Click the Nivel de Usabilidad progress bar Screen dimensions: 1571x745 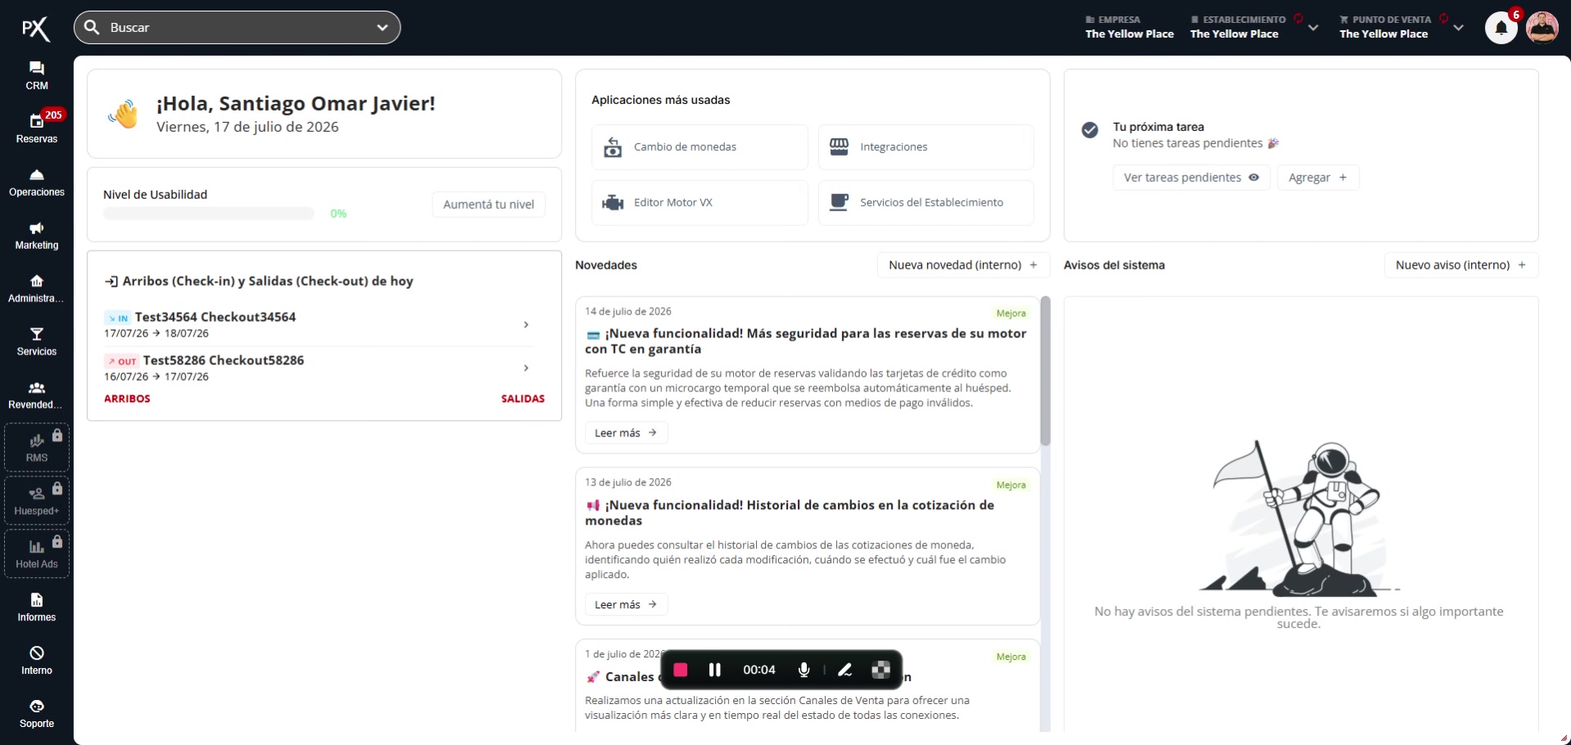208,214
